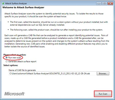Select the Run new scan radio button
The height and width of the screenshot is (100, 115).
point(7,58)
